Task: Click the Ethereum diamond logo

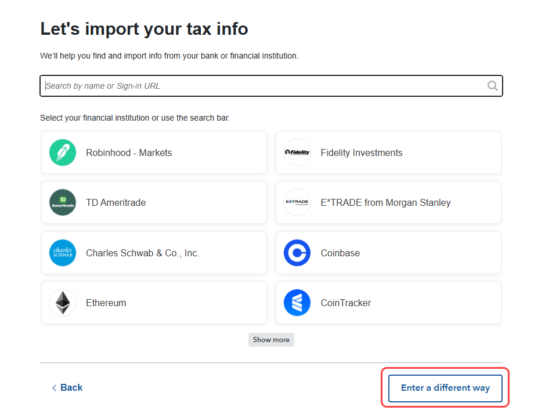Action: click(63, 303)
